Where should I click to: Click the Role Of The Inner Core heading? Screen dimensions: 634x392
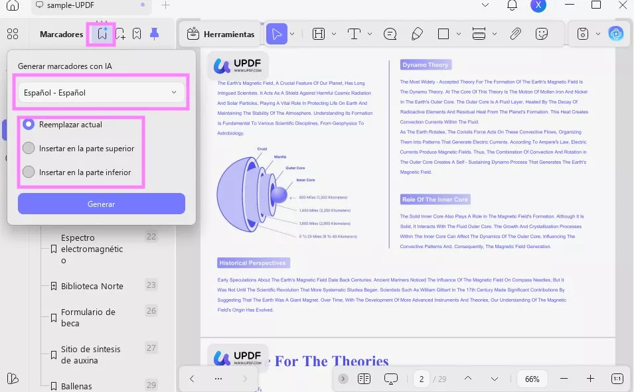[x=435, y=199]
